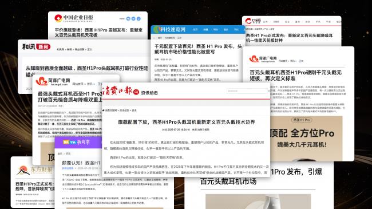
Task: Click 菏泽广电网 logo above 最强头戴式耳机 article
Action: click(x=53, y=81)
